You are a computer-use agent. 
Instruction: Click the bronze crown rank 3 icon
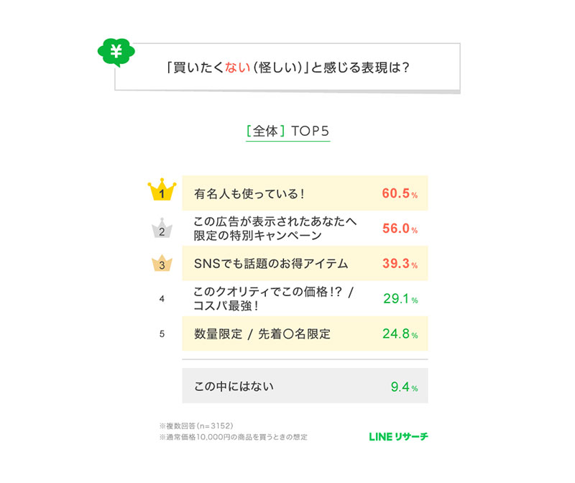point(162,264)
